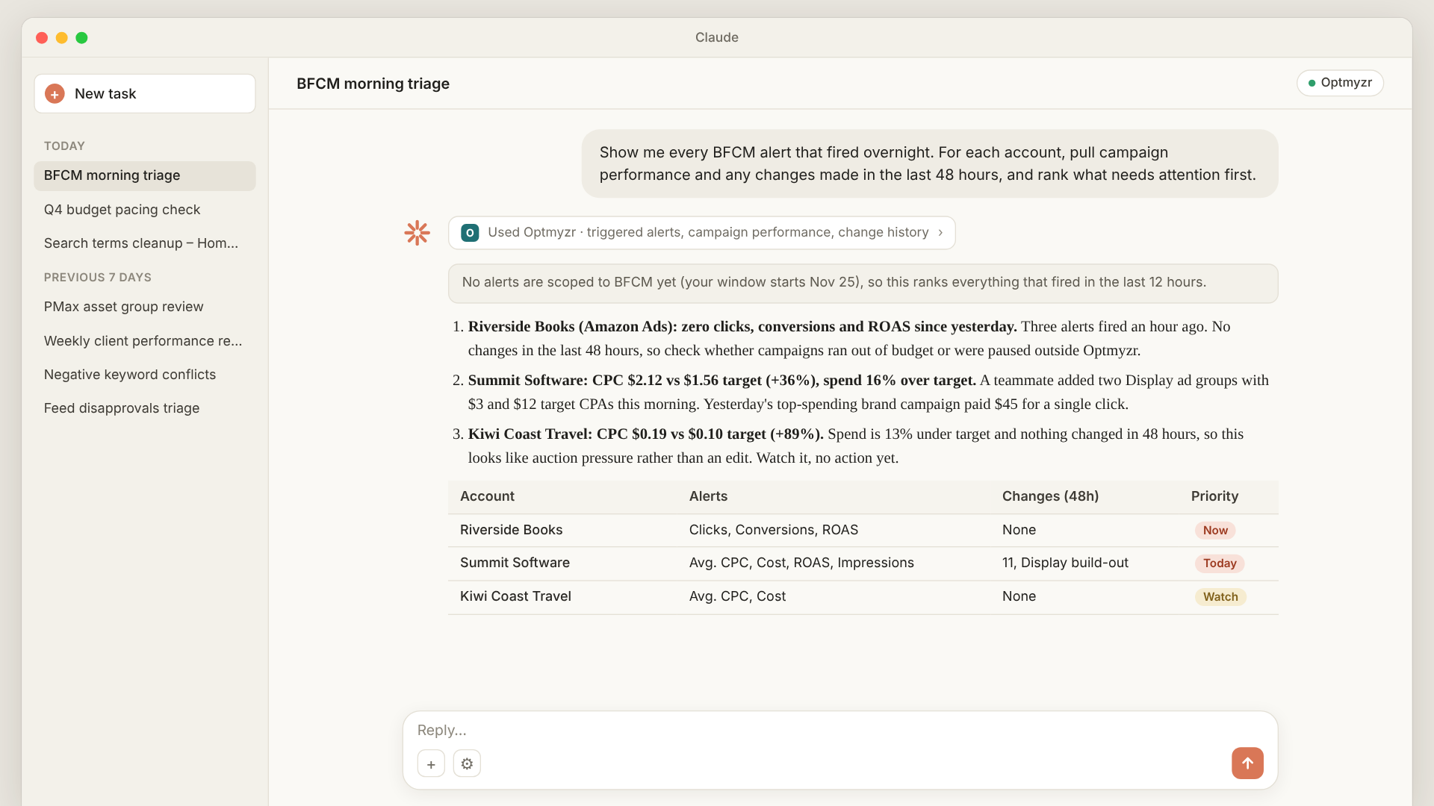Click the 'No alerts are scoped to BFCM' note
Screen dimensions: 1434x806
tap(863, 283)
